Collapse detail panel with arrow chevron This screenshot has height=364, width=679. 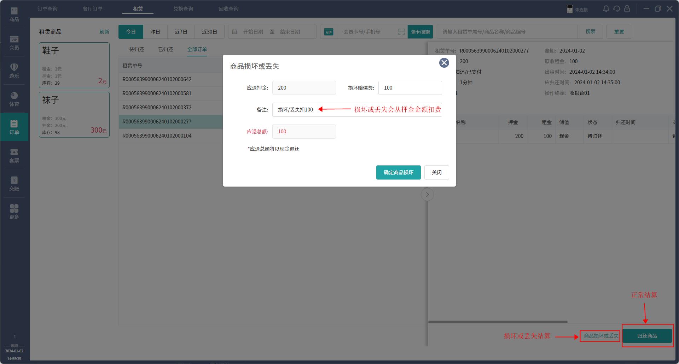(x=427, y=195)
